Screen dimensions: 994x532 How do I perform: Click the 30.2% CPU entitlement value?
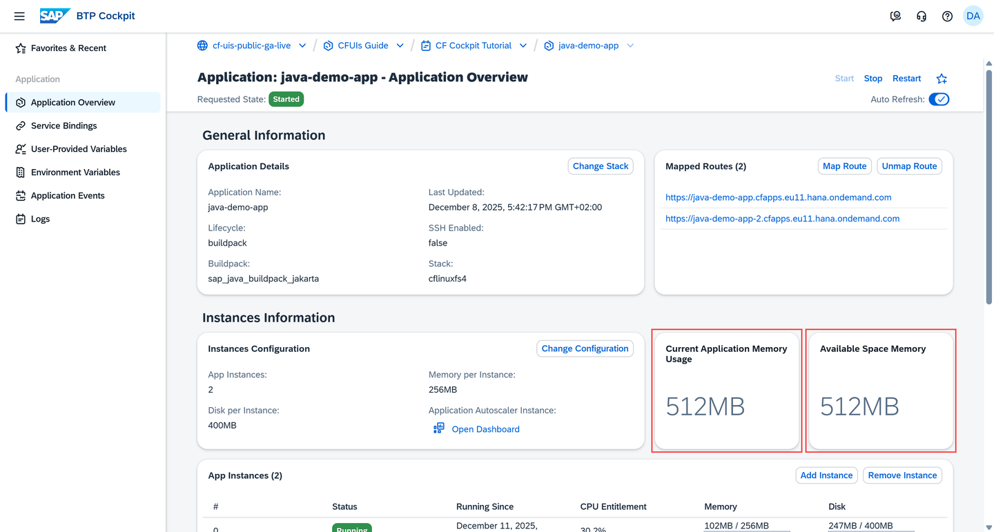[x=593, y=529]
